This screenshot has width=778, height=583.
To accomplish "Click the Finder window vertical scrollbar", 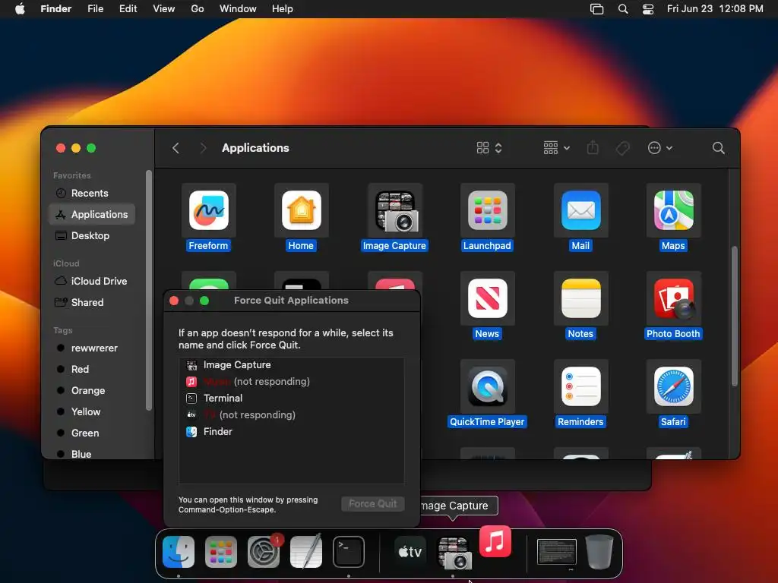I will point(735,316).
